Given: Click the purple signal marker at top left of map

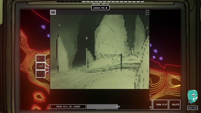Looking at the screenshot, I should tap(43, 27).
